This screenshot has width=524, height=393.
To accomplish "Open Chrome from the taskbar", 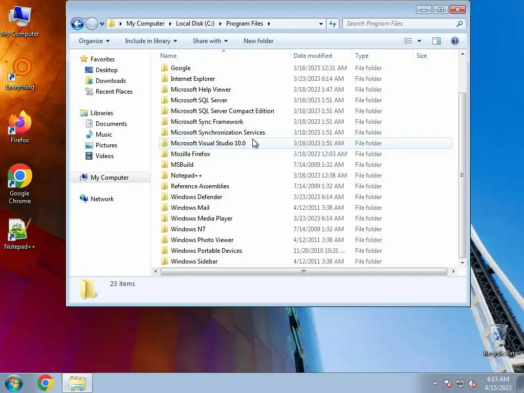I will pos(46,383).
